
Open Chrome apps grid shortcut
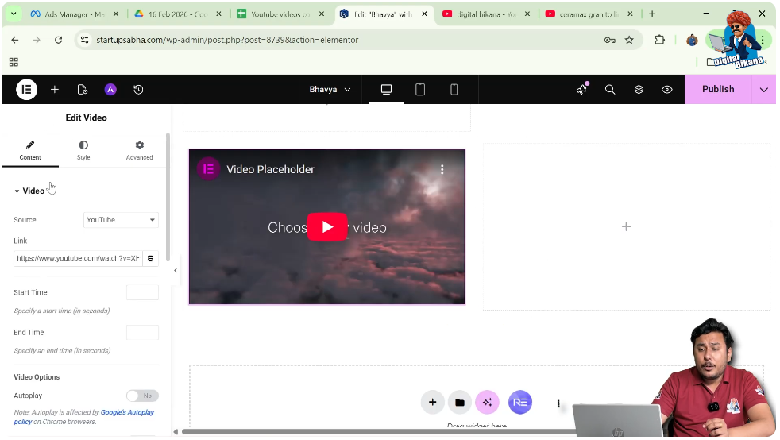coord(14,62)
